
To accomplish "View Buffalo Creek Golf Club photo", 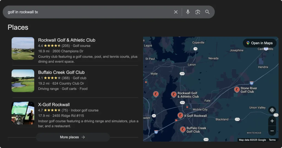I will point(23,81).
